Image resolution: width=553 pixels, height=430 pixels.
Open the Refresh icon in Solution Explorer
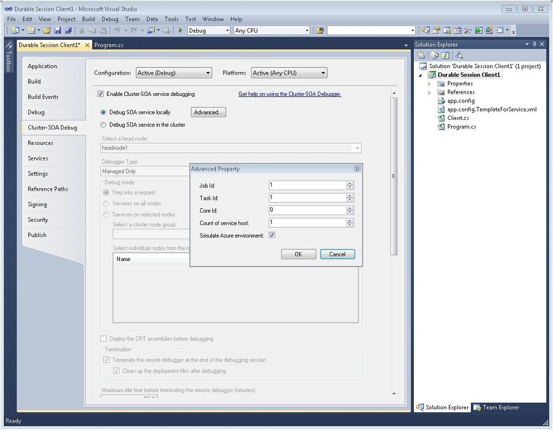tap(445, 55)
